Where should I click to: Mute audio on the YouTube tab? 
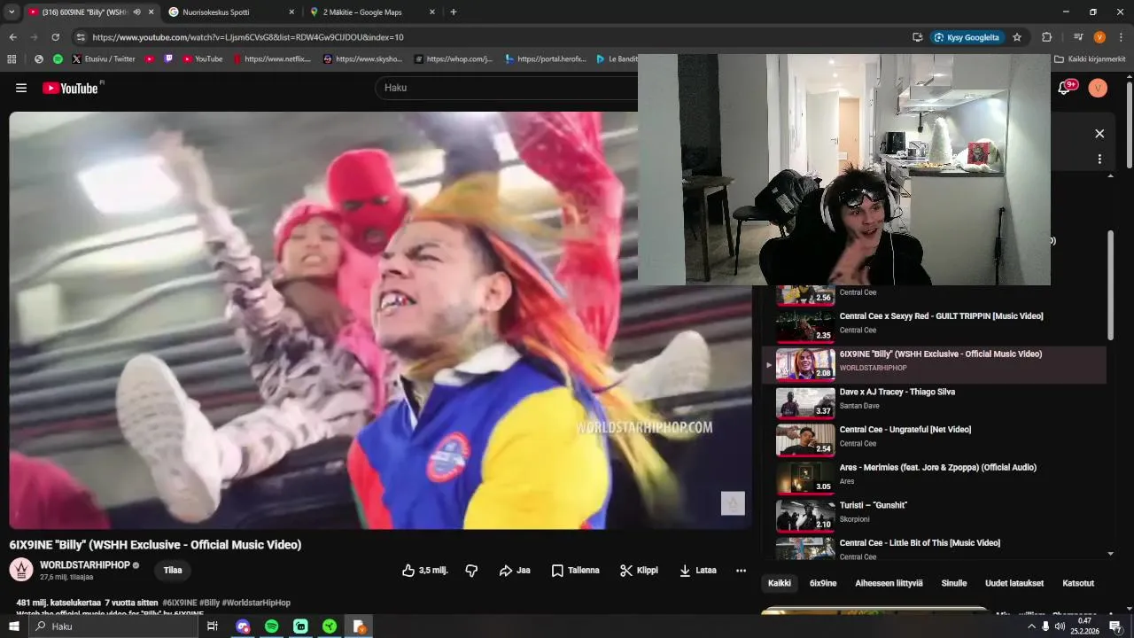pos(136,12)
